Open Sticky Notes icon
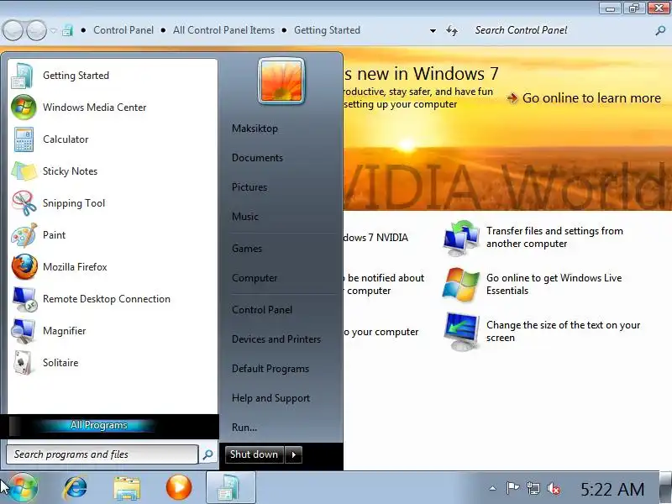The width and height of the screenshot is (672, 504). point(24,171)
